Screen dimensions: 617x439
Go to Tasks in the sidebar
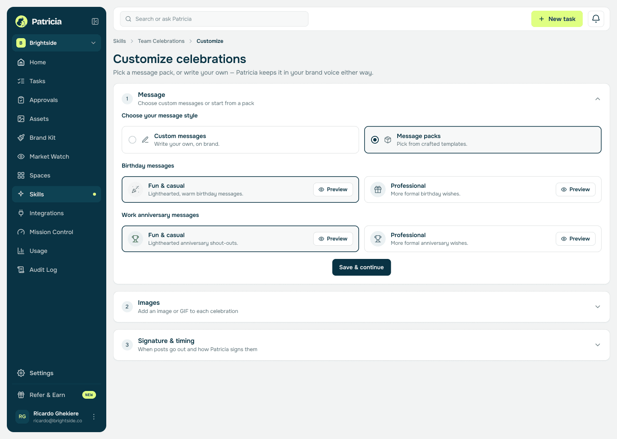coord(57,81)
